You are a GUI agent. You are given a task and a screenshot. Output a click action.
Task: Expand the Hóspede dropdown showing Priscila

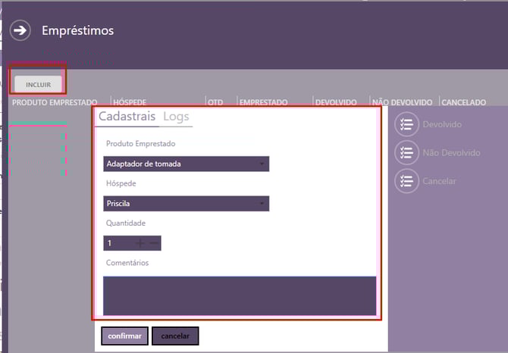click(x=186, y=203)
